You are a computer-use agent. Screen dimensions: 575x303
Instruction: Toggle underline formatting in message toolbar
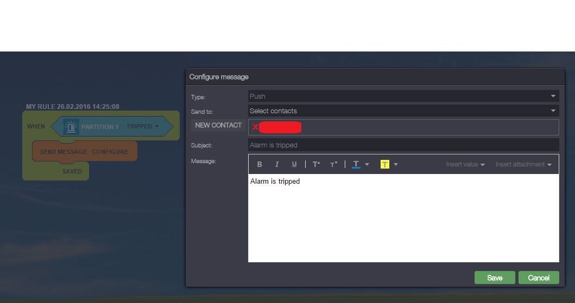294,164
